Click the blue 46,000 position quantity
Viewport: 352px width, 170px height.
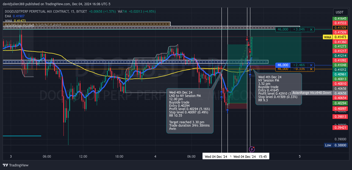click(283, 65)
